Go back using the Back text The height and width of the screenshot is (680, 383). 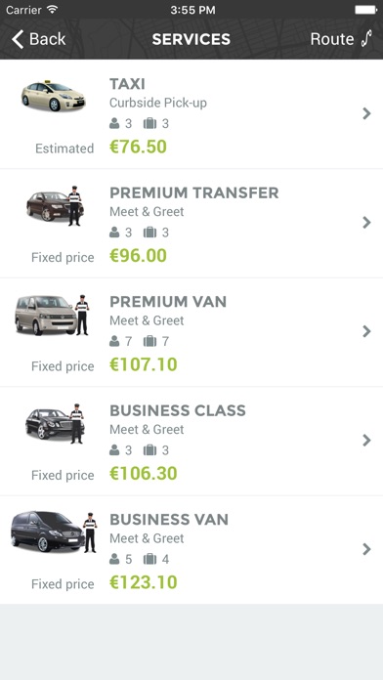[47, 39]
